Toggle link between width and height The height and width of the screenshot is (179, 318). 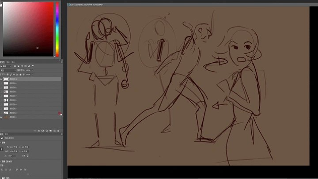point(2,149)
